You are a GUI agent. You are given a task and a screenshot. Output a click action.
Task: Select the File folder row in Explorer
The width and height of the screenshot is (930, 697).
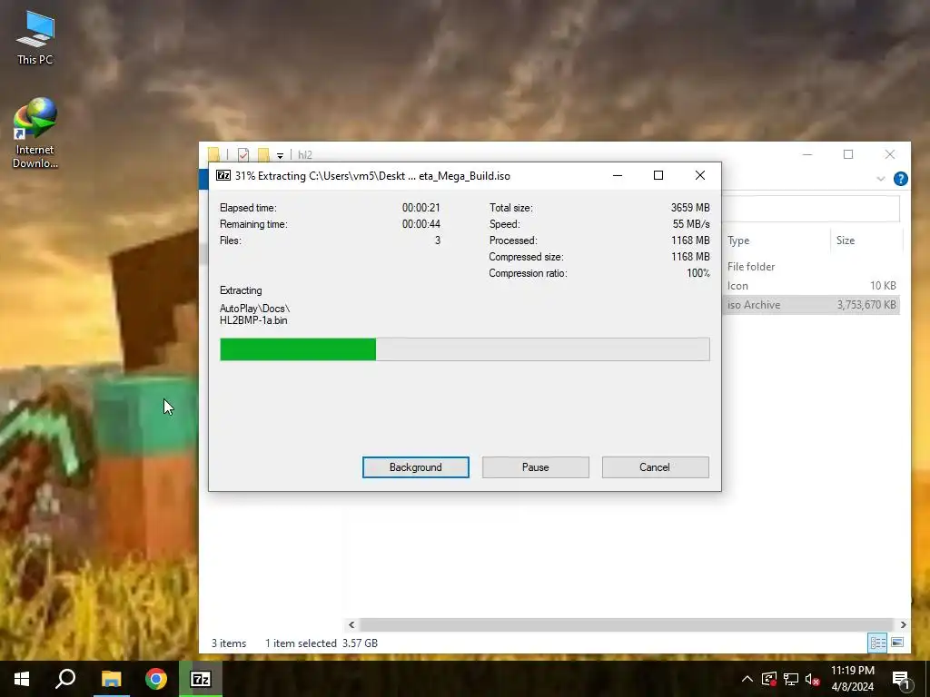(x=811, y=267)
